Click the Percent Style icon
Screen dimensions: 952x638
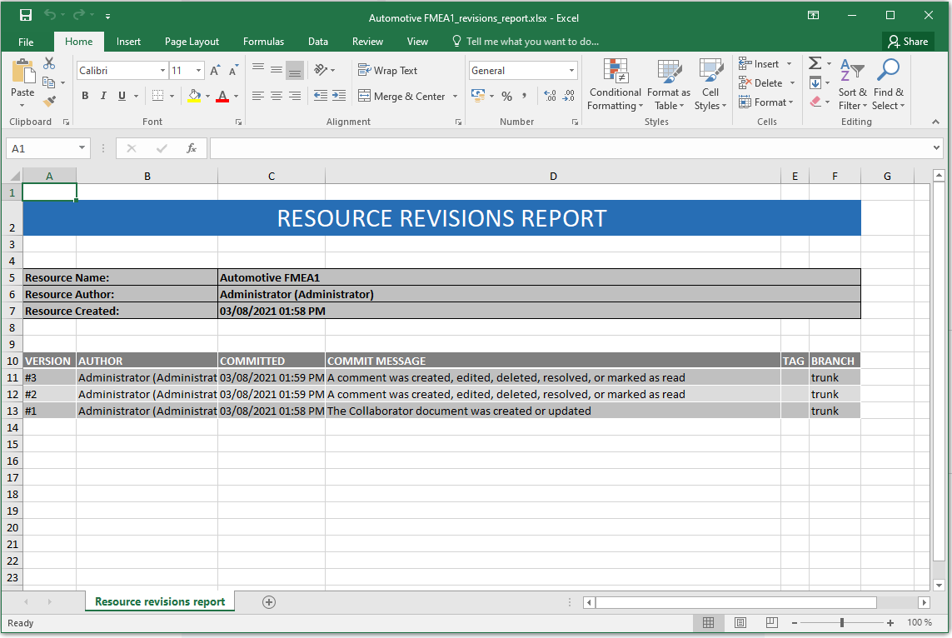click(x=506, y=96)
